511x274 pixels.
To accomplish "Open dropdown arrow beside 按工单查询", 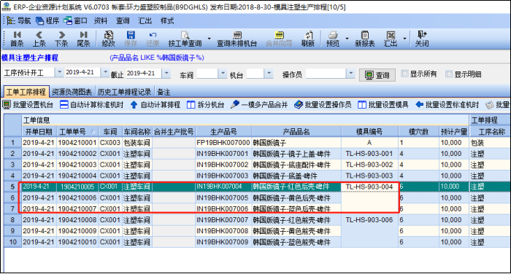I will [209, 39].
